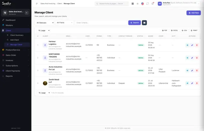The image size is (204, 131).
Task: Open the bottom 15 / page dropdown
Action: (43, 93)
